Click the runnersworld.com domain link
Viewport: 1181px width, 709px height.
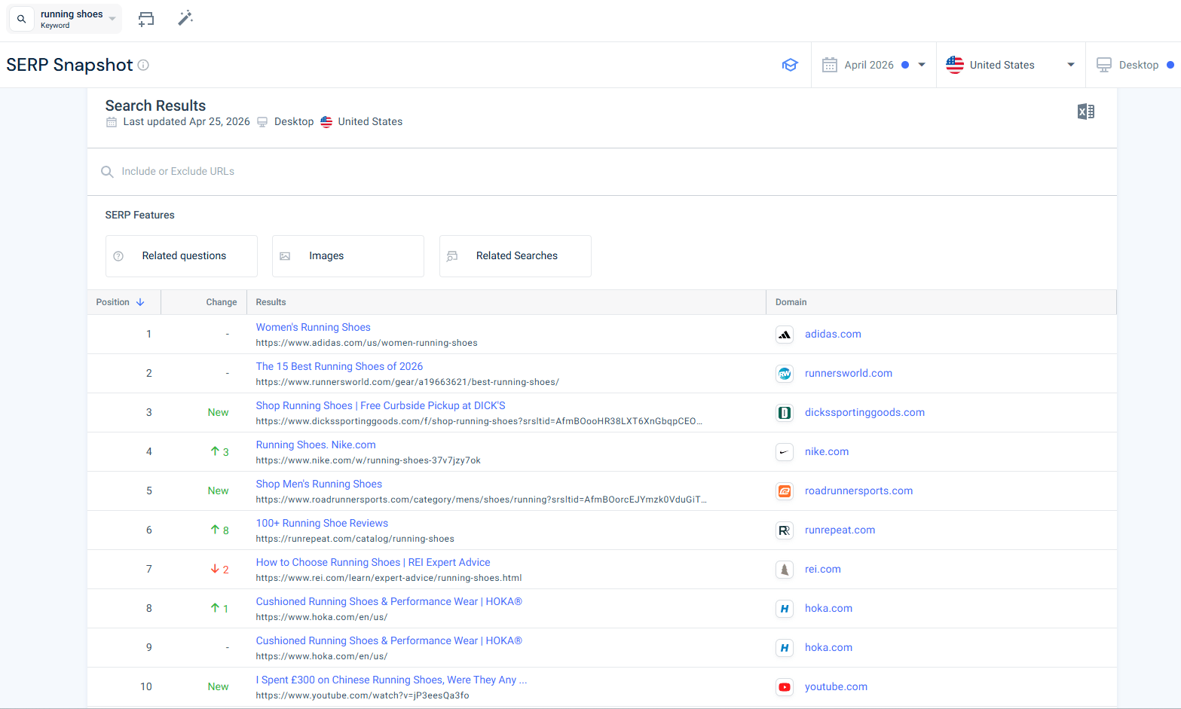click(x=849, y=373)
